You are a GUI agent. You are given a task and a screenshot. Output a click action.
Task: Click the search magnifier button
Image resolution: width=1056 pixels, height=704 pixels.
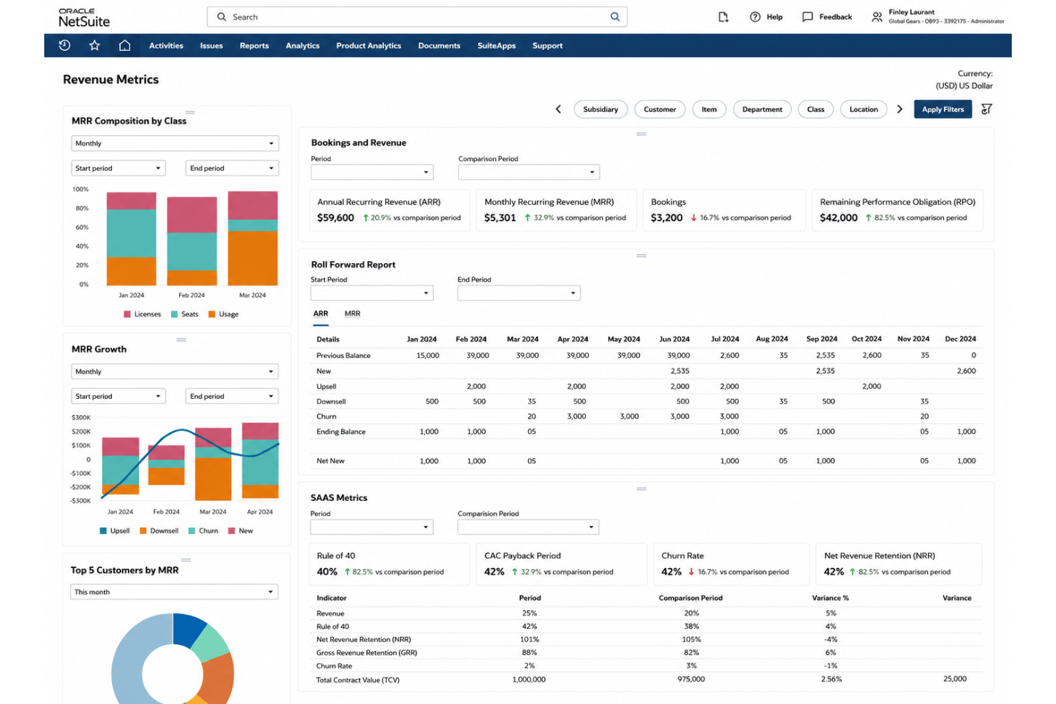click(615, 17)
